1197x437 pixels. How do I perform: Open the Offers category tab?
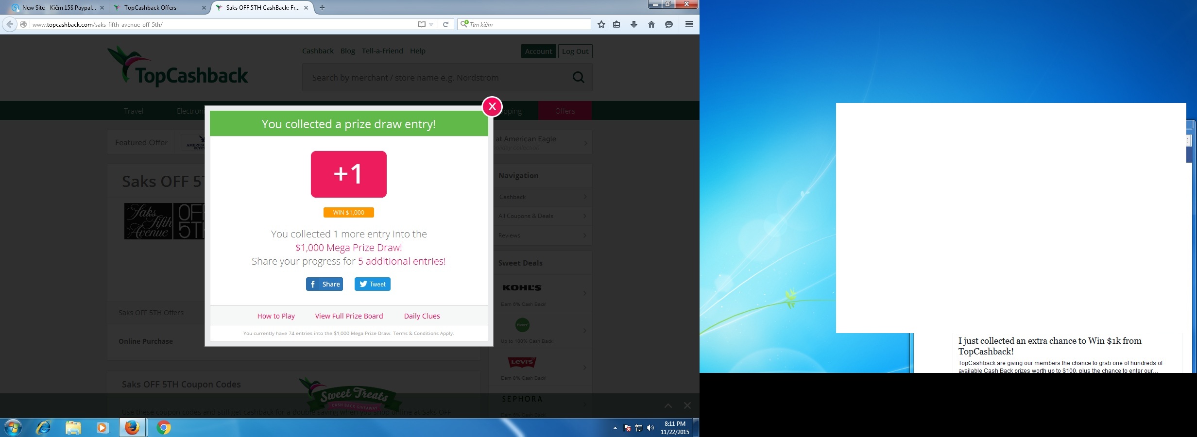point(565,111)
